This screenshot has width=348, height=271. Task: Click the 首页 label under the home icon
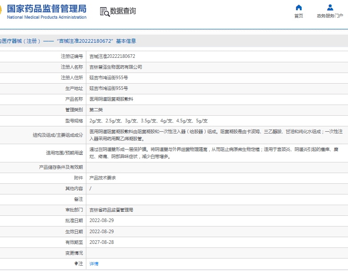coord(299,16)
